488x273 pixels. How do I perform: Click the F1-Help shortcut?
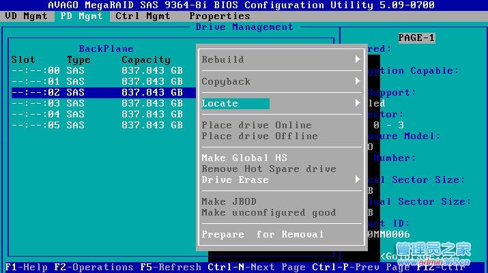pos(27,267)
